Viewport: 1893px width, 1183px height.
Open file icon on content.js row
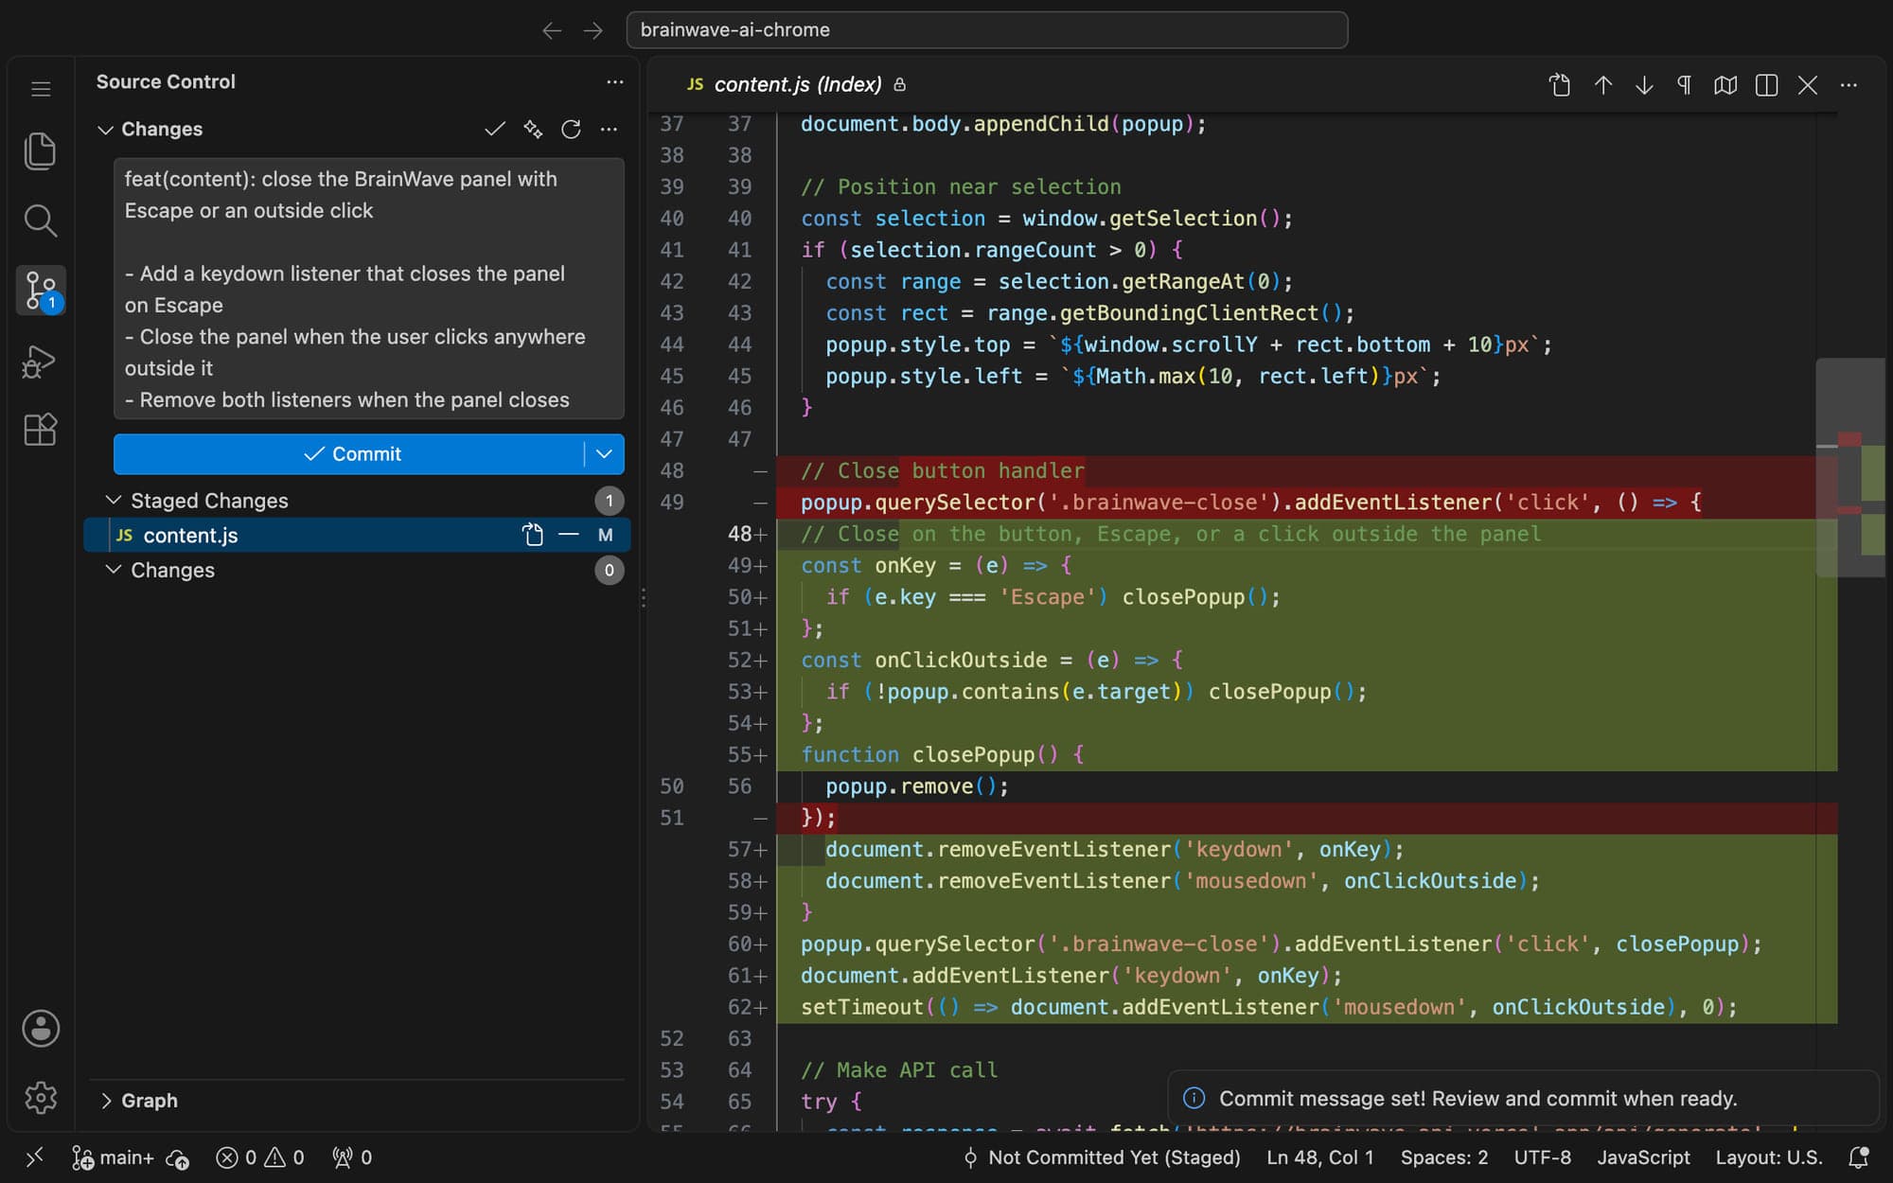(x=533, y=535)
